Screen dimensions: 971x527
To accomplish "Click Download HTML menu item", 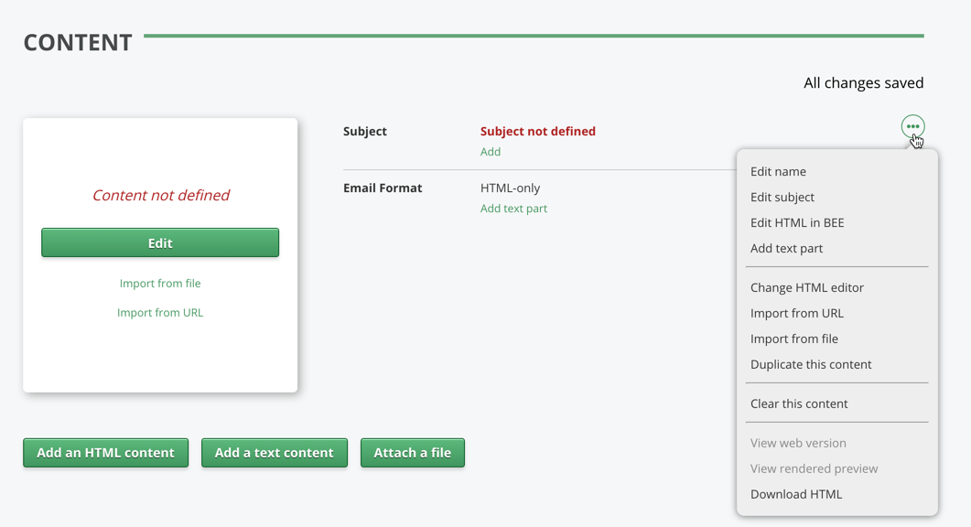I will tap(796, 494).
